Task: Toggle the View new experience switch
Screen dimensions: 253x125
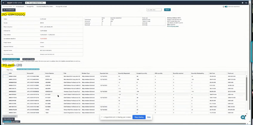Action: click(x=226, y=7)
